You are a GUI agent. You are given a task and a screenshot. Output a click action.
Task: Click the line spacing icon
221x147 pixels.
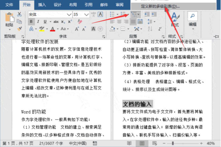click(x=150, y=22)
